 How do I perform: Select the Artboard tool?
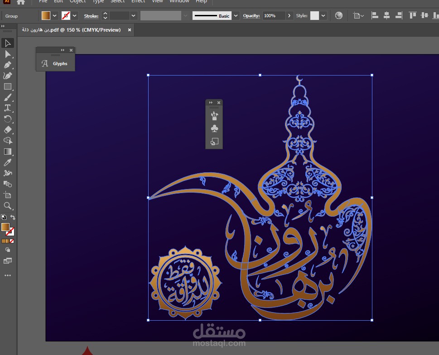8,195
